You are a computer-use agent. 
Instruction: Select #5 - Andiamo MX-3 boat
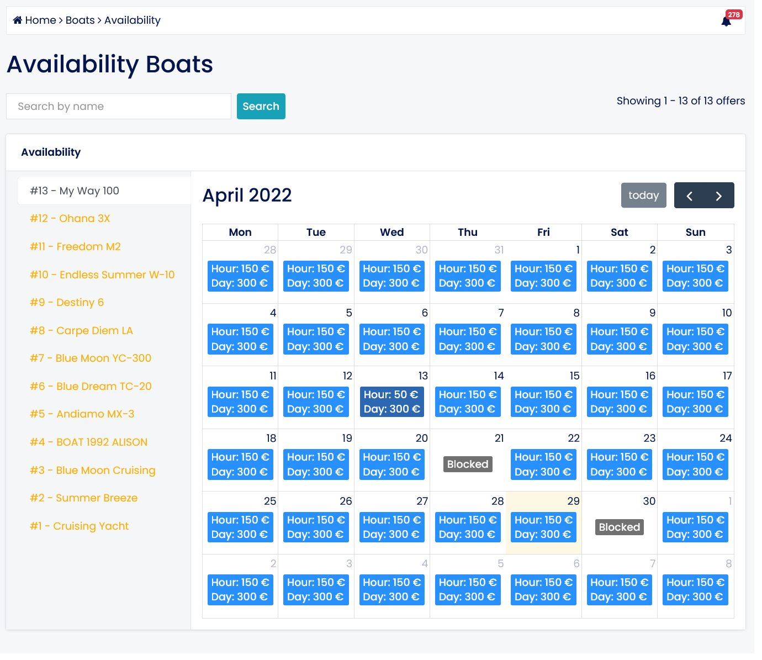82,414
